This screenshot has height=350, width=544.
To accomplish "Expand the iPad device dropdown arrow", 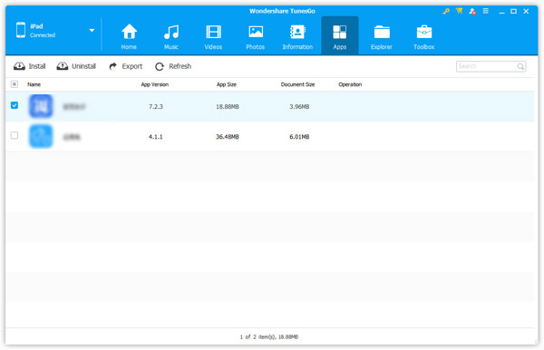I will 92,30.
